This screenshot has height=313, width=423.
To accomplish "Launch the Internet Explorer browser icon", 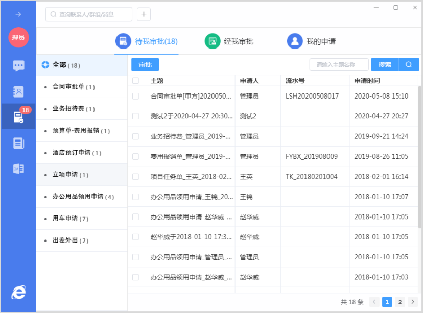I will click(x=18, y=292).
